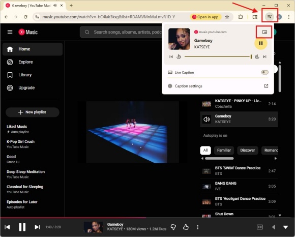Select the Romance filter chip

click(270, 151)
